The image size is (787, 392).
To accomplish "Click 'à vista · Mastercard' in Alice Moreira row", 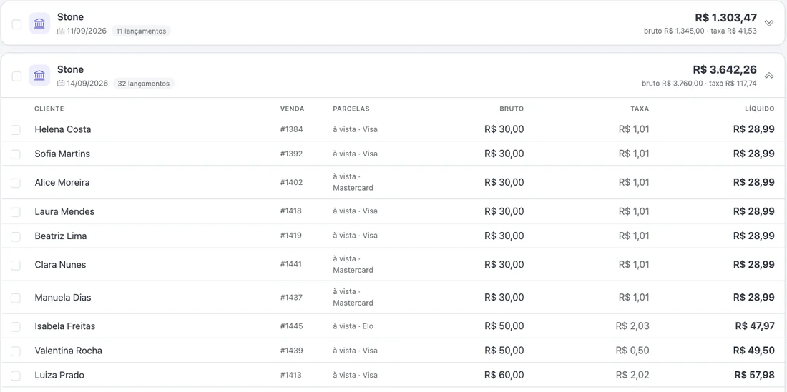I will [x=353, y=182].
